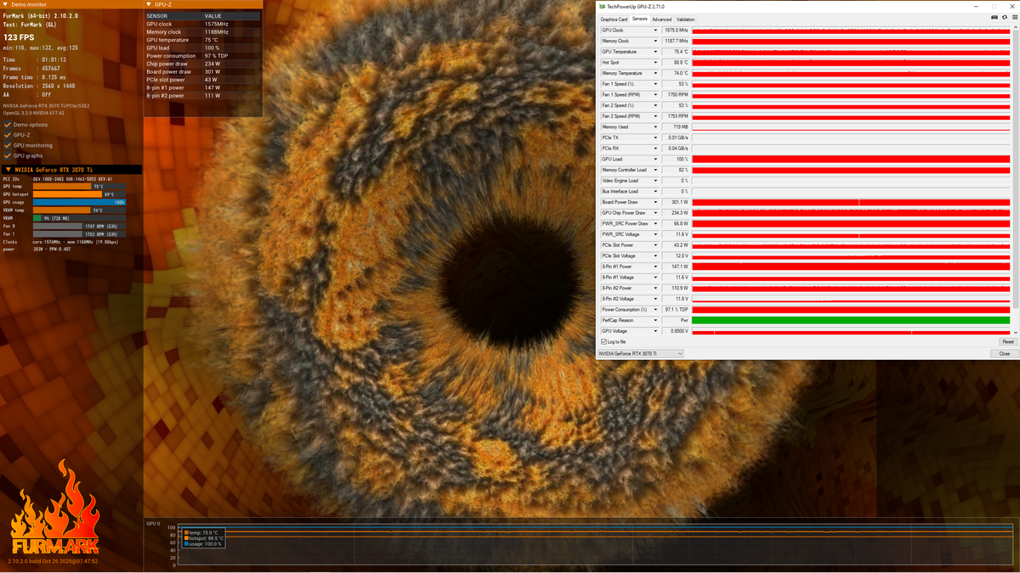
Task: Open the Fan 1 Speed (RPM) dropdown
Action: (x=655, y=95)
